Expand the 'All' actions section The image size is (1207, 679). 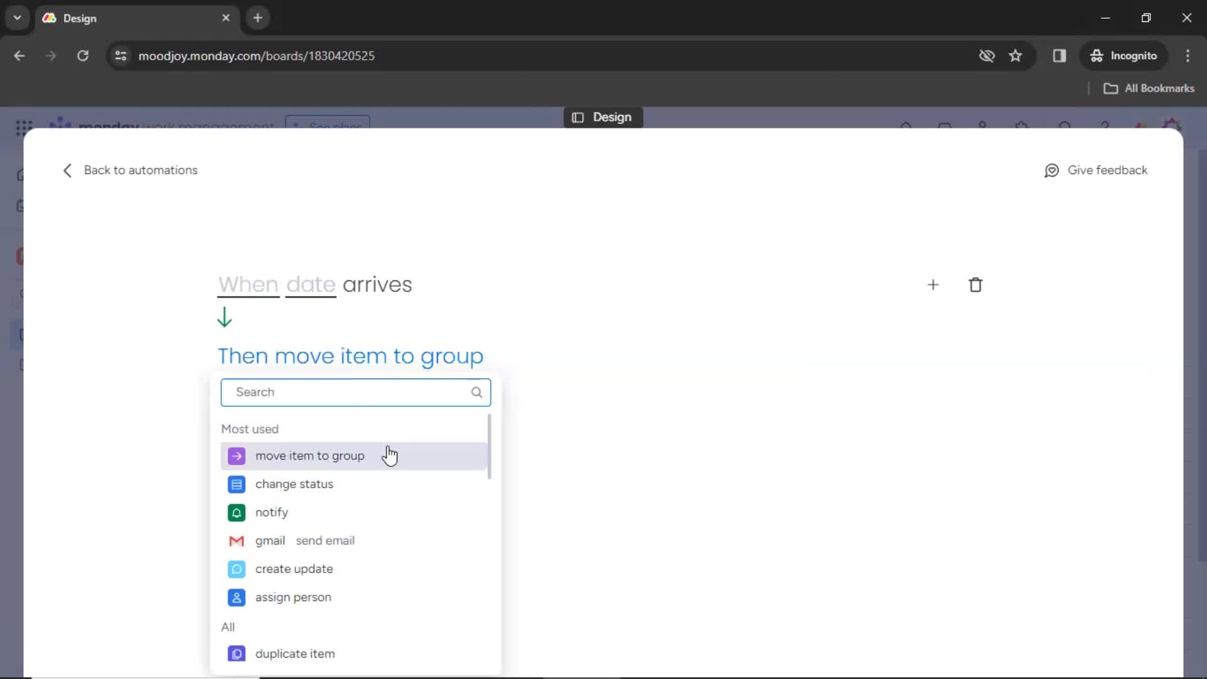[228, 626]
